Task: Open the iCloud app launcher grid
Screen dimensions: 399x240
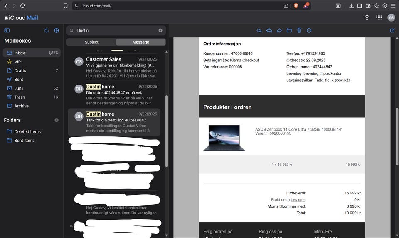Action: (379, 17)
